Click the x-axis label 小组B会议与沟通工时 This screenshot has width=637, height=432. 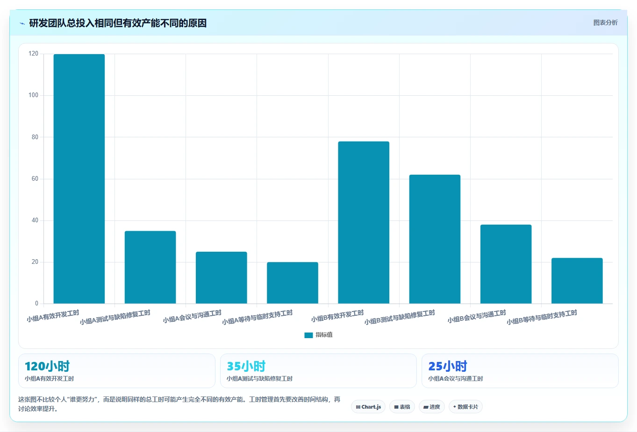477,317
